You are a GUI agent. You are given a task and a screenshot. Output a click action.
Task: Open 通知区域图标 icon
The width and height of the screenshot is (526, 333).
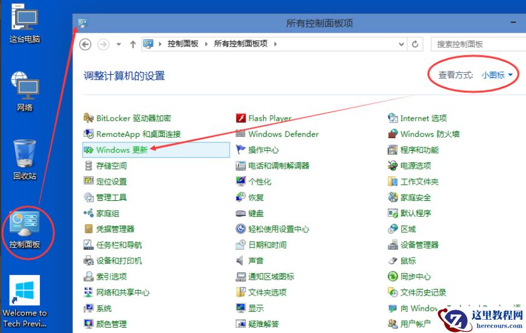[241, 276]
